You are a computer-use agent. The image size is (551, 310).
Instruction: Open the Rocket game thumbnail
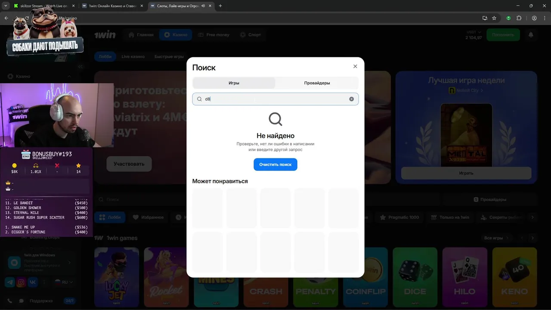coord(166,276)
